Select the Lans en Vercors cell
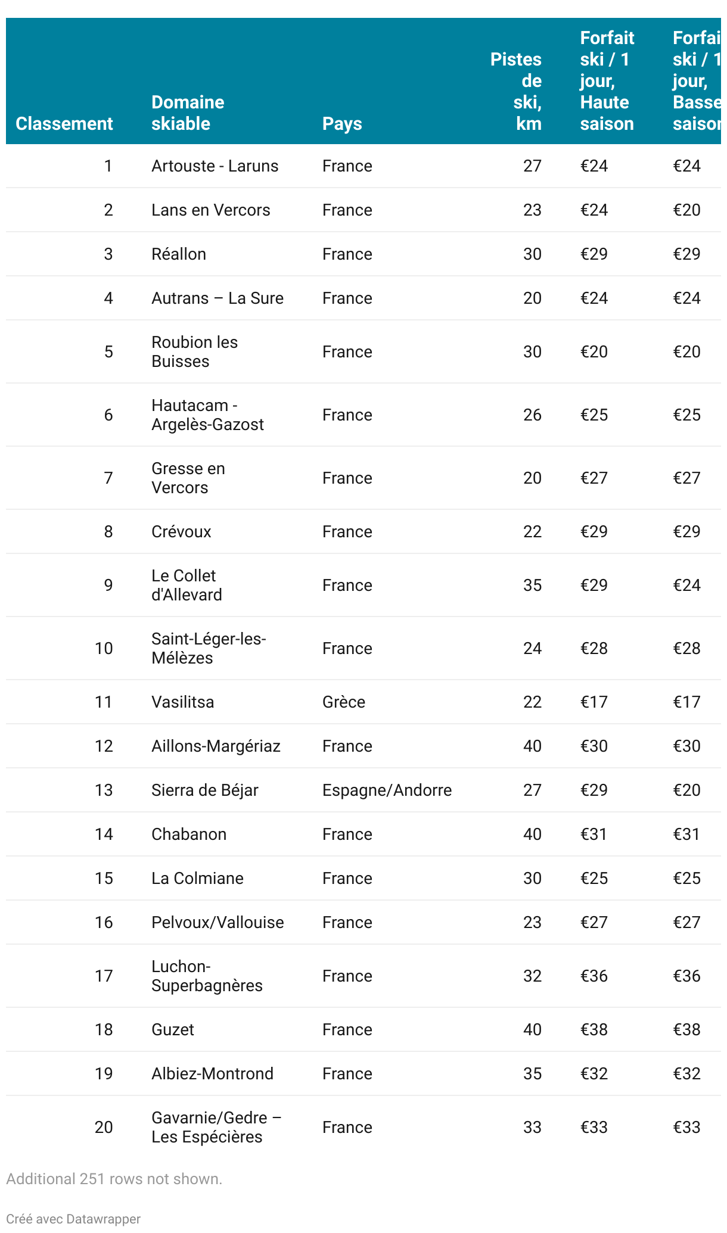727x1233 pixels. click(210, 210)
